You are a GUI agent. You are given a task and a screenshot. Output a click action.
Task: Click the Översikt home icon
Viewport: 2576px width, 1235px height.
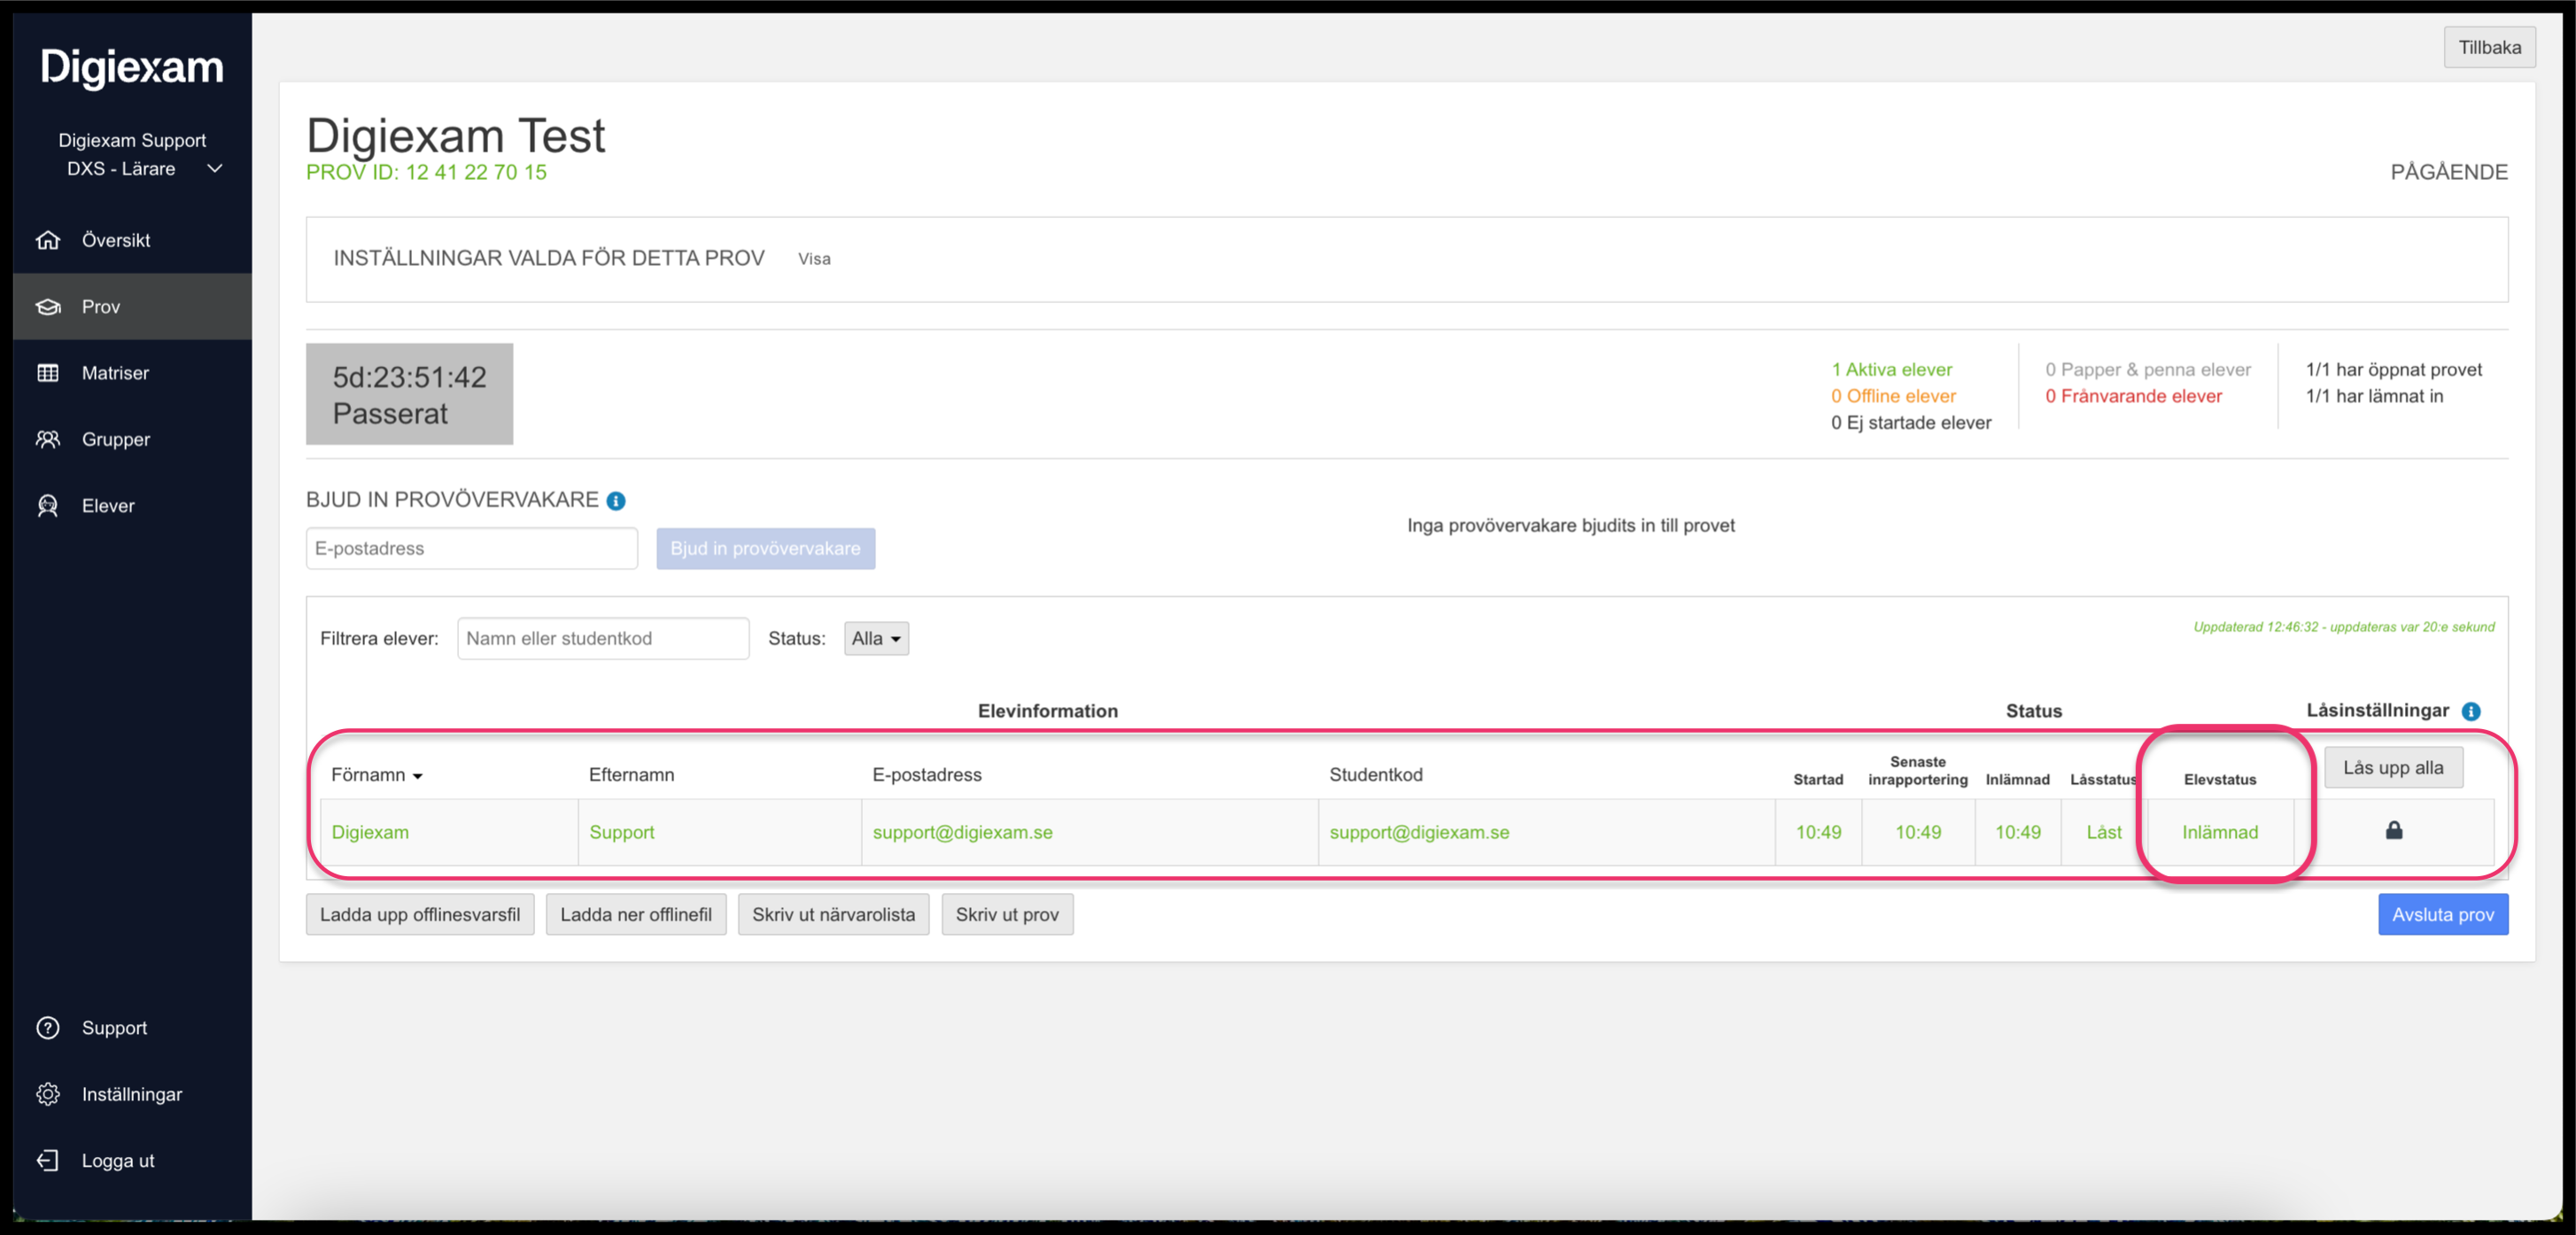coord(48,240)
